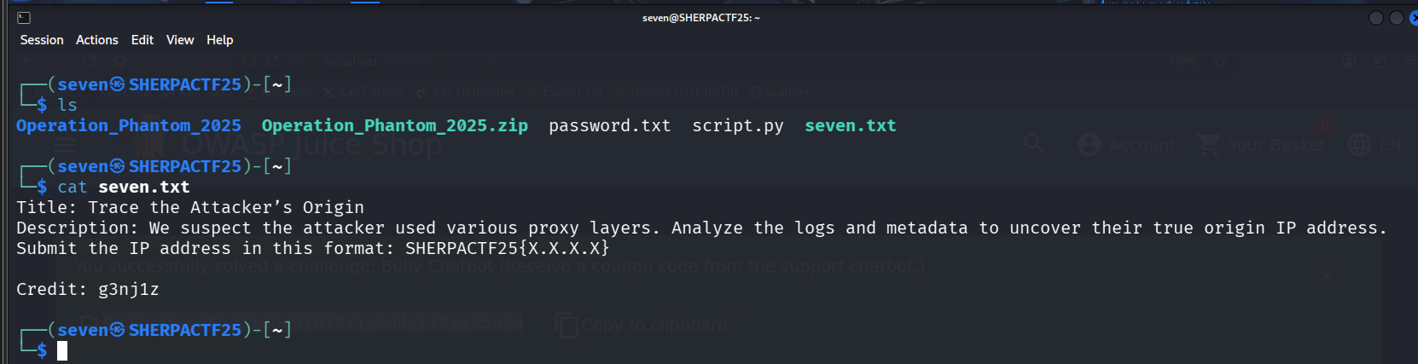Click the Operation_Phantom_2025.zip file name
The width and height of the screenshot is (1418, 364).
coord(395,126)
